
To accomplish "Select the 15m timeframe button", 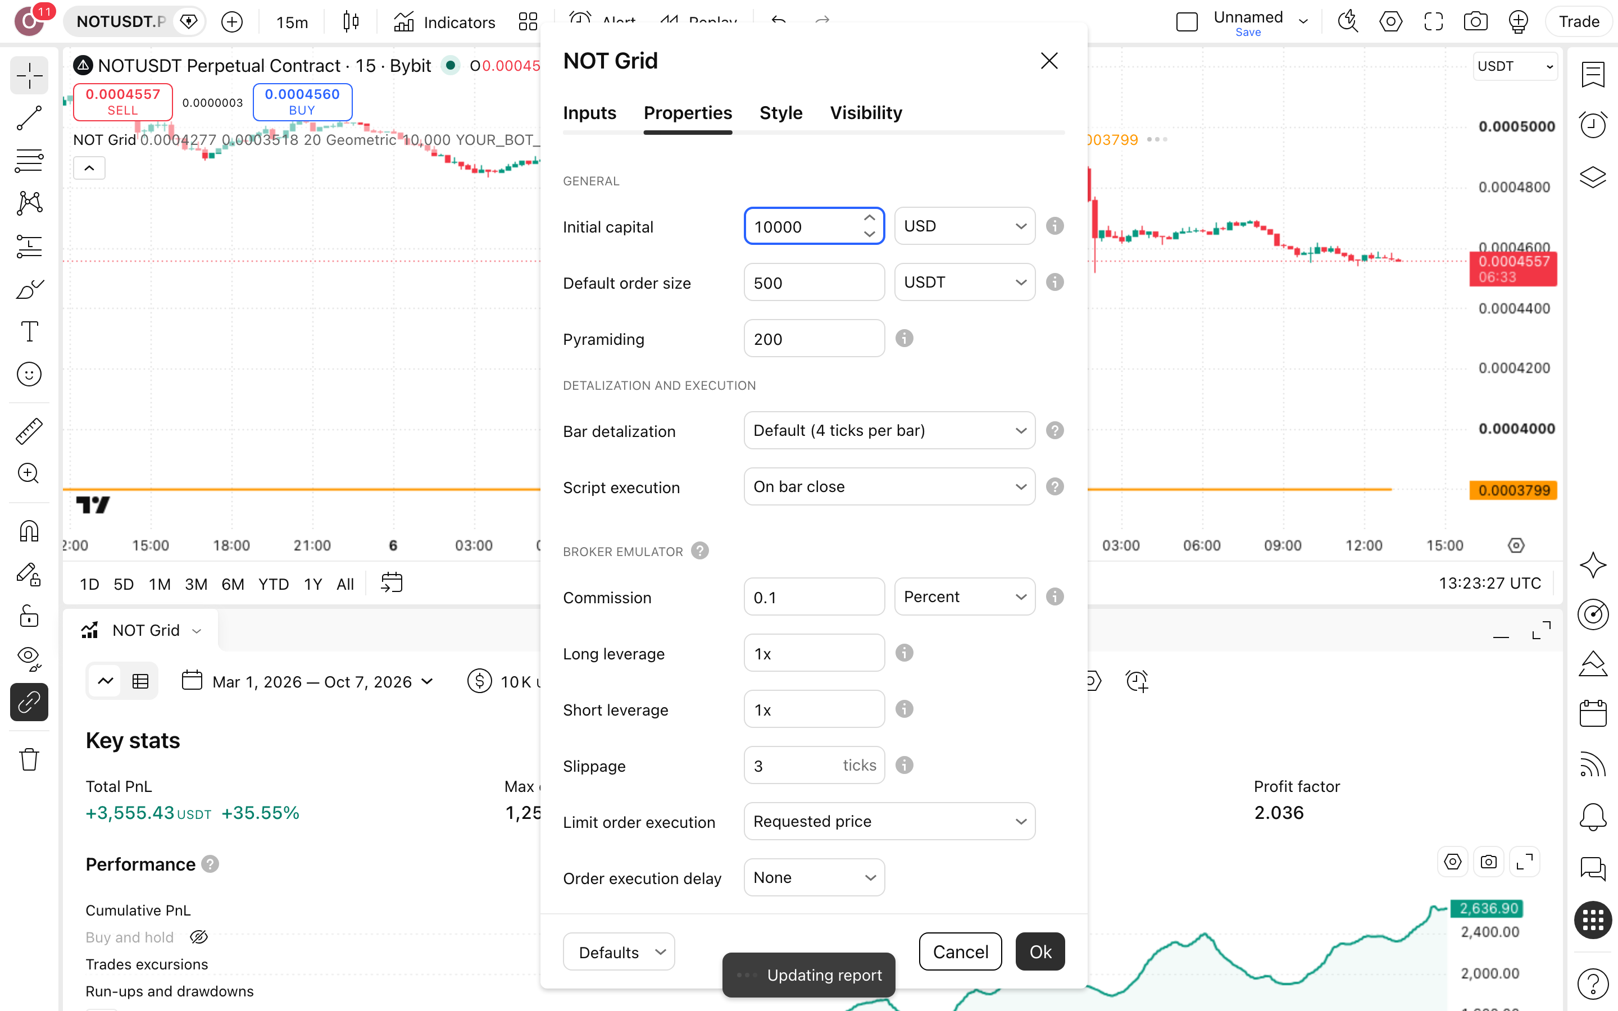I will pyautogui.click(x=292, y=22).
